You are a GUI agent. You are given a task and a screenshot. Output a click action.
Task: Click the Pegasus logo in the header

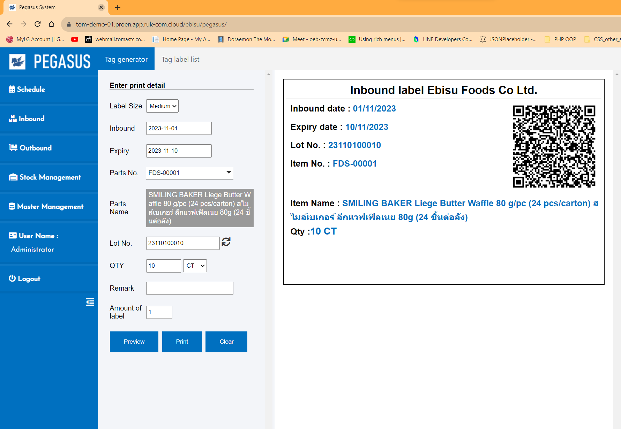[50, 62]
